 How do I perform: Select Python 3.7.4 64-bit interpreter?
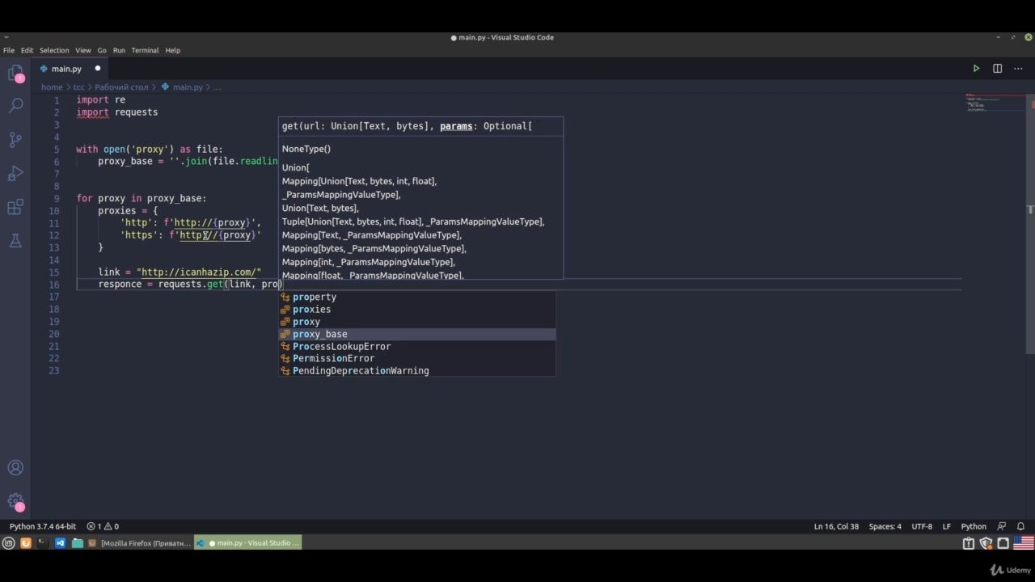43,526
